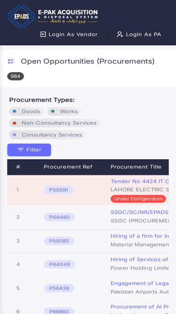Click the add-user icon beside Login As PA
The image size is (176, 314).
click(x=120, y=34)
